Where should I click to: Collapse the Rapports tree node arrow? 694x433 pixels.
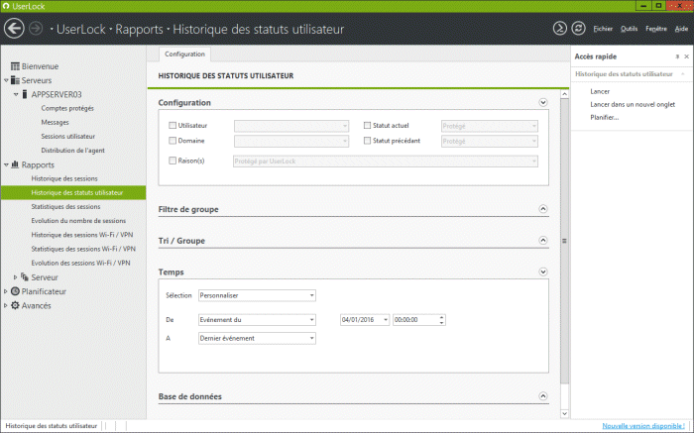pyautogui.click(x=6, y=164)
